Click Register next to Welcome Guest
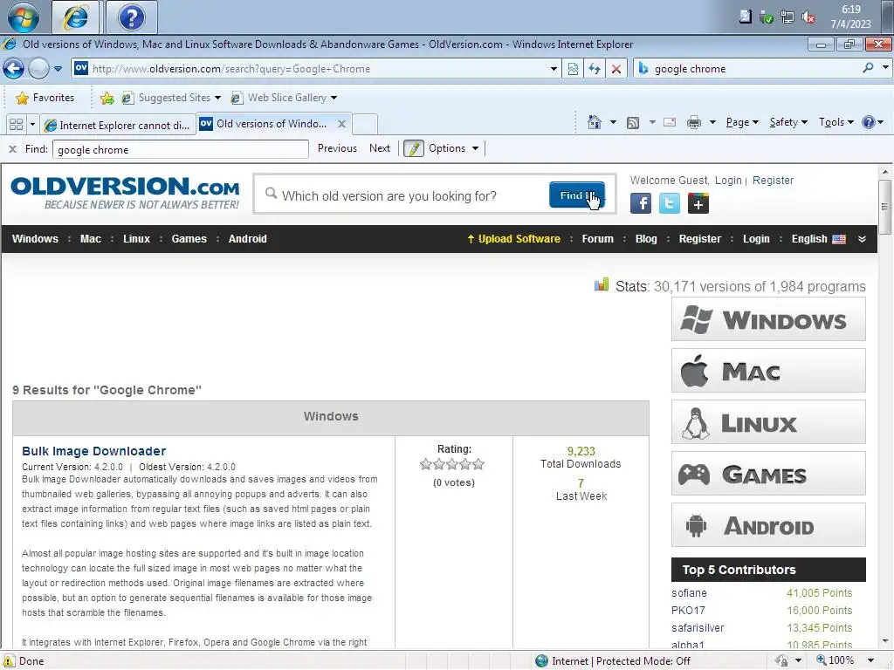The height and width of the screenshot is (670, 894). (x=773, y=181)
